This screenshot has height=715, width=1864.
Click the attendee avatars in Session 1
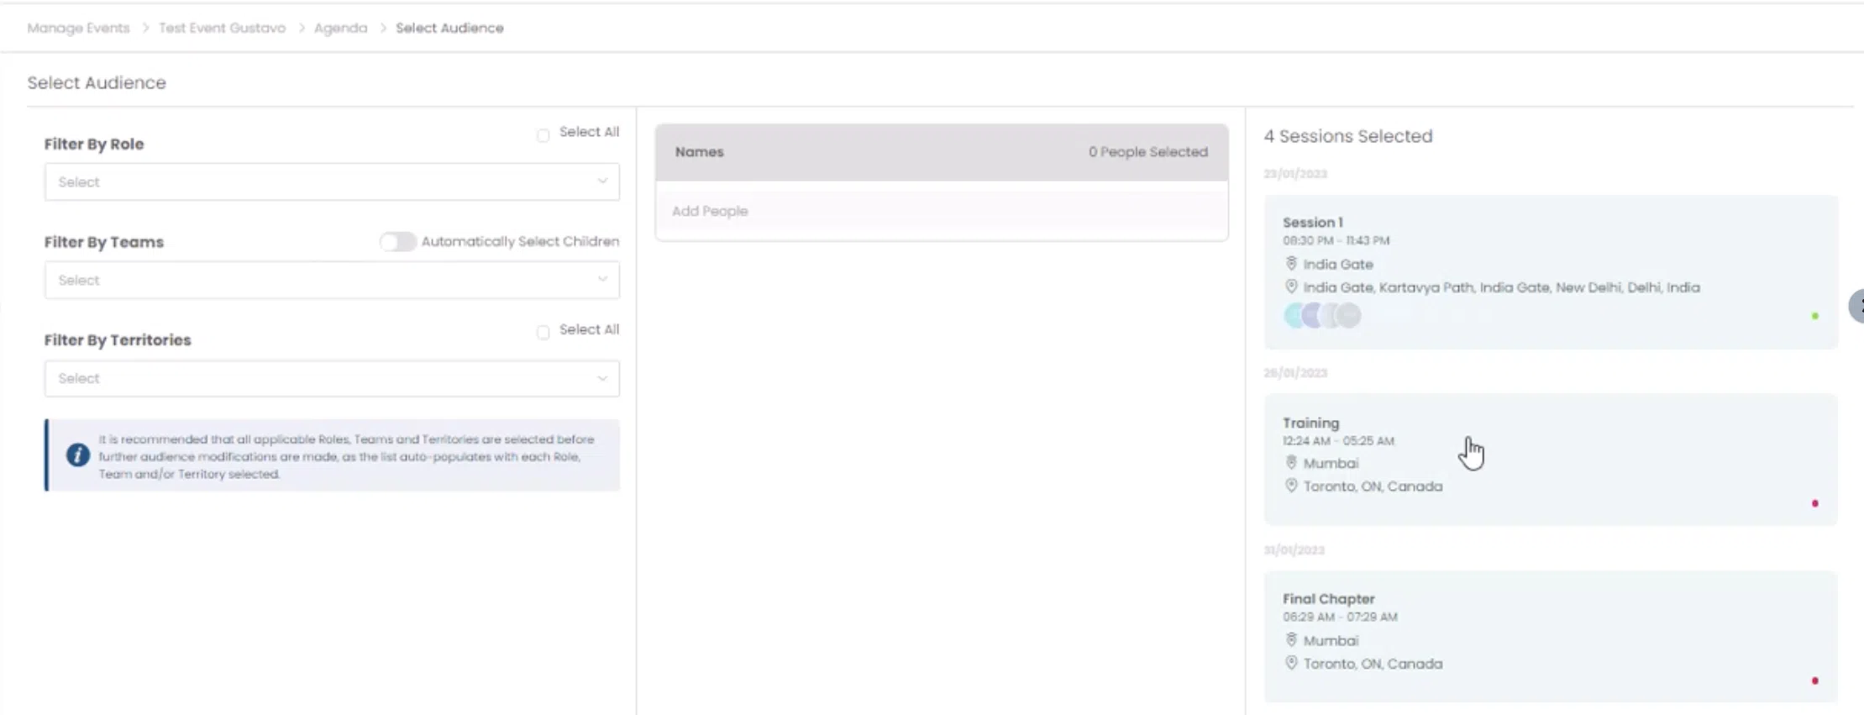pyautogui.click(x=1322, y=316)
